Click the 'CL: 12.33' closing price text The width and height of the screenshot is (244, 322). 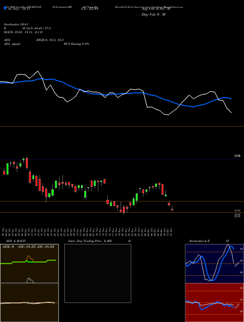tap(90, 9)
